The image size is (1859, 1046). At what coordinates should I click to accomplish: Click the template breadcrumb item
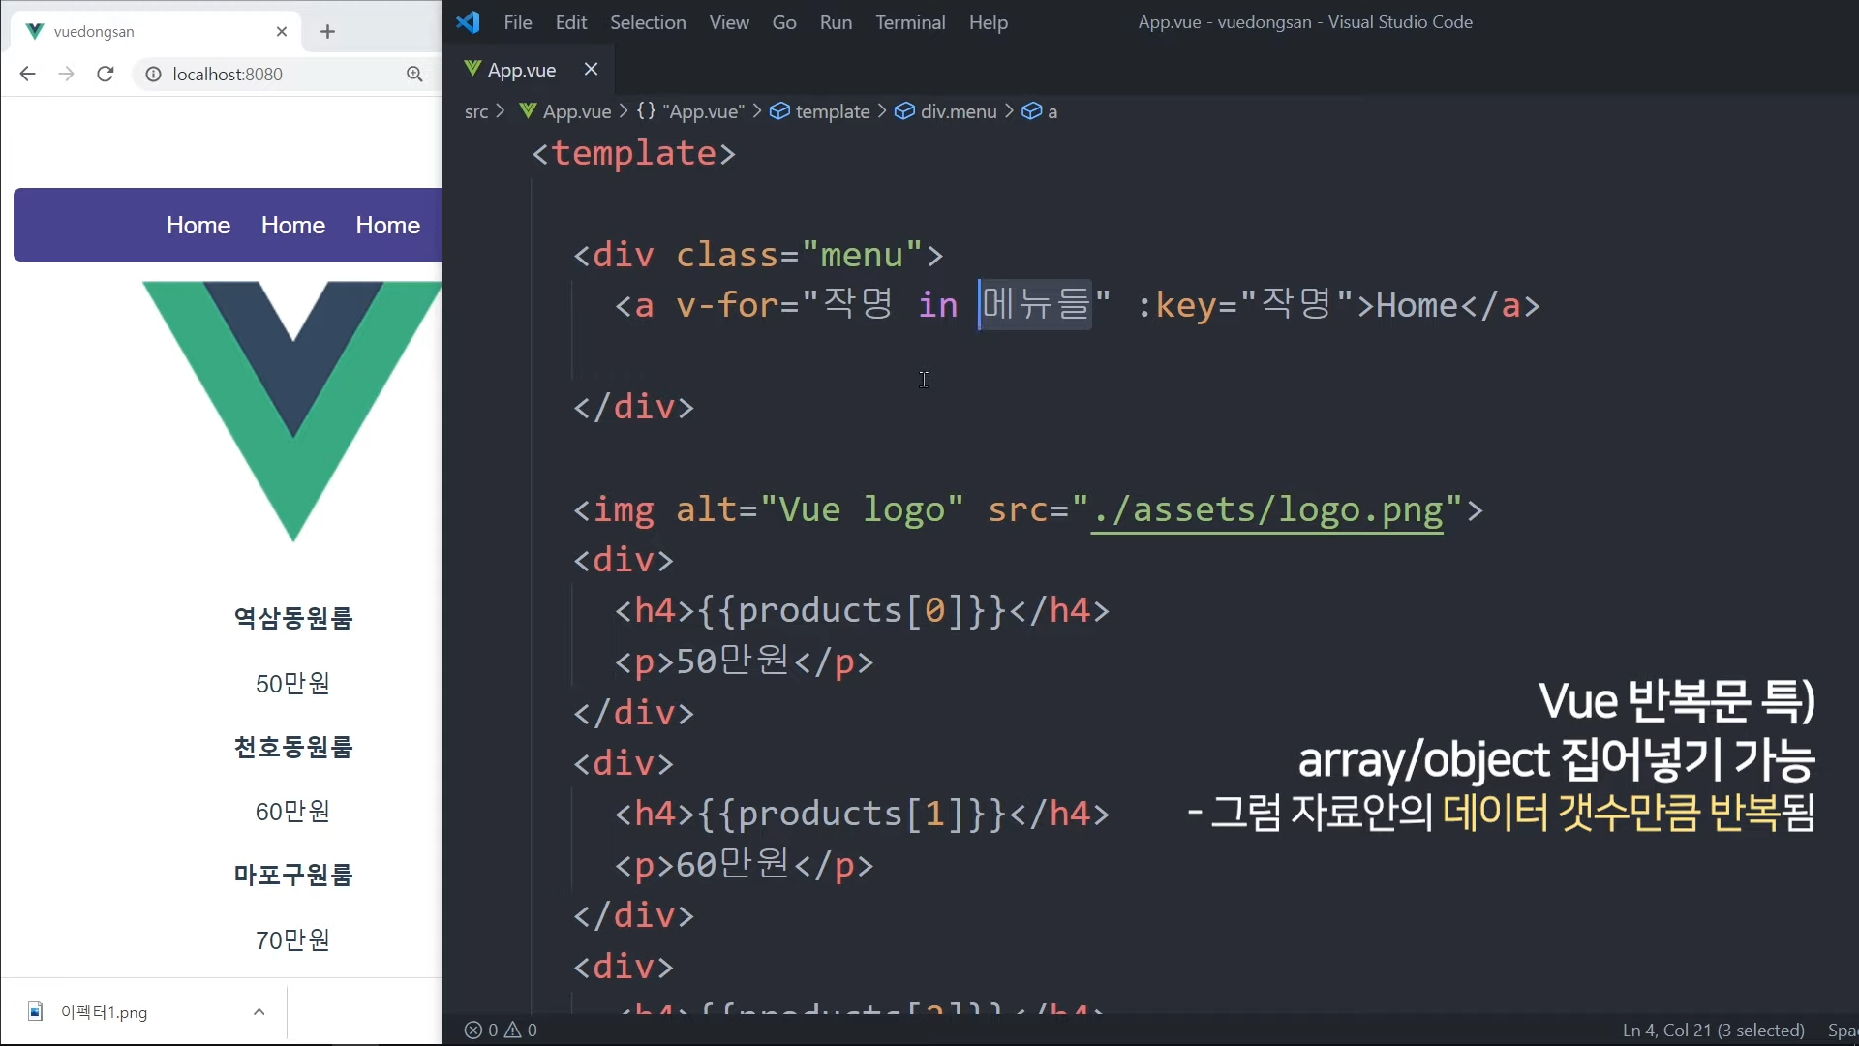(832, 111)
